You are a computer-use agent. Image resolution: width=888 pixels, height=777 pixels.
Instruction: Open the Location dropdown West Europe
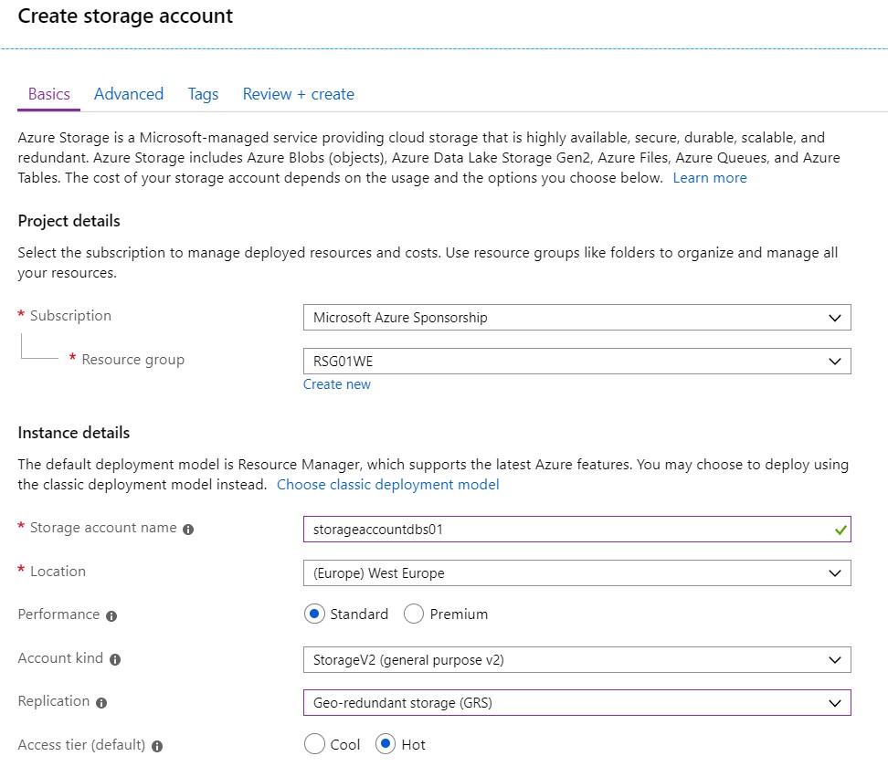577,572
